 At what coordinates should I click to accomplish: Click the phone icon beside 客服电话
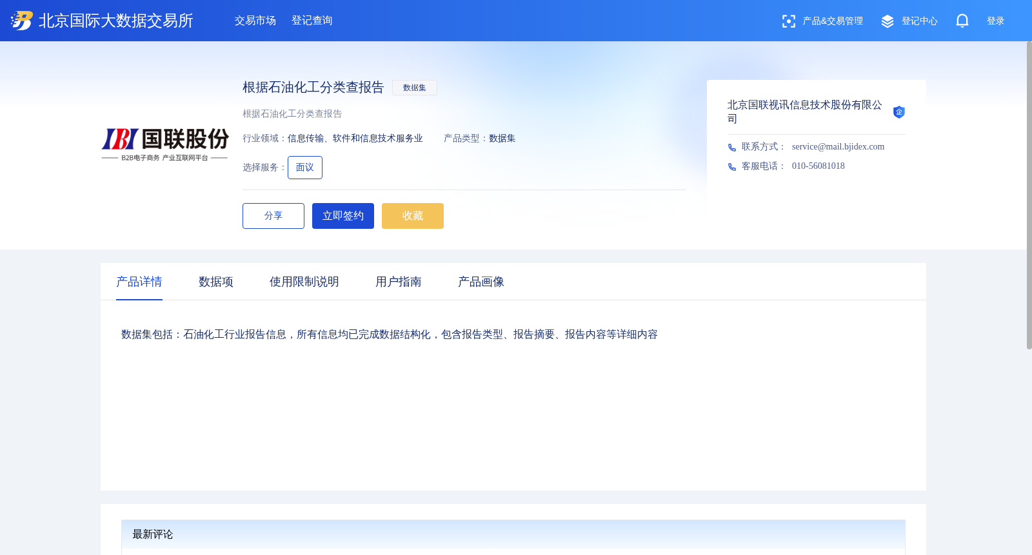pyautogui.click(x=732, y=167)
